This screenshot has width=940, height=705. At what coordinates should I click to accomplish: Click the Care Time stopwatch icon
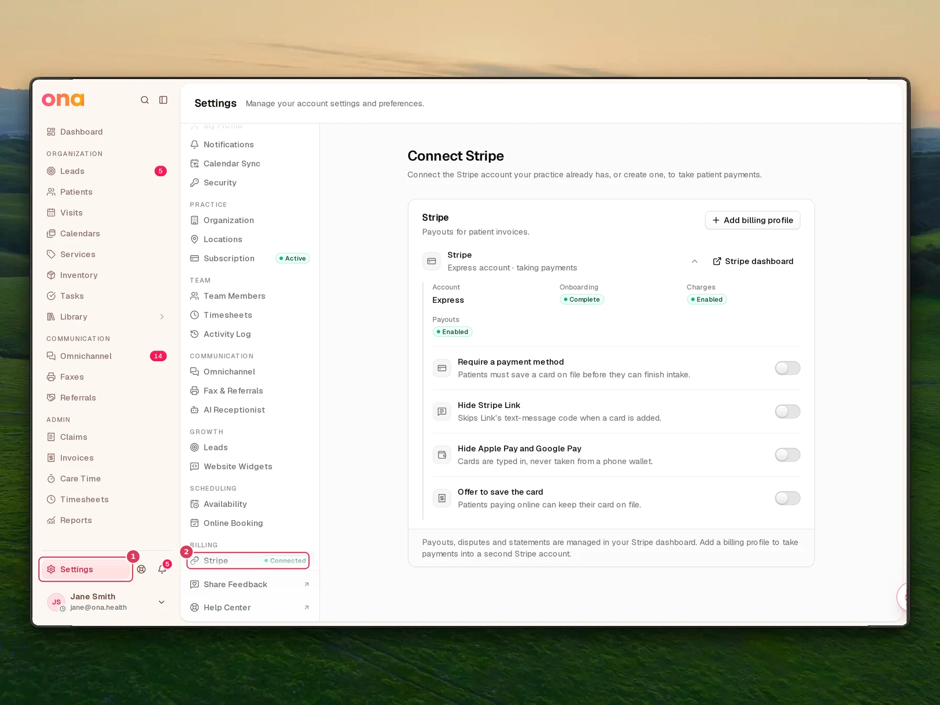point(51,479)
